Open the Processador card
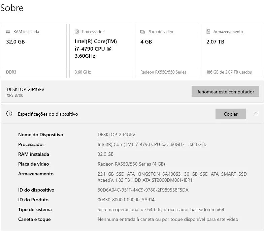The height and width of the screenshot is (231, 264). click(x=101, y=51)
